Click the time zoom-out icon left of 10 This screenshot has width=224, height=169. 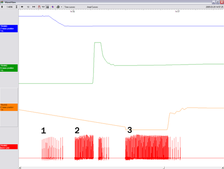click(x=22, y=7)
